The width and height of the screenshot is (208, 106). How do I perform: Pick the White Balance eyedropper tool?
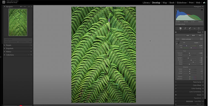pos(178,43)
